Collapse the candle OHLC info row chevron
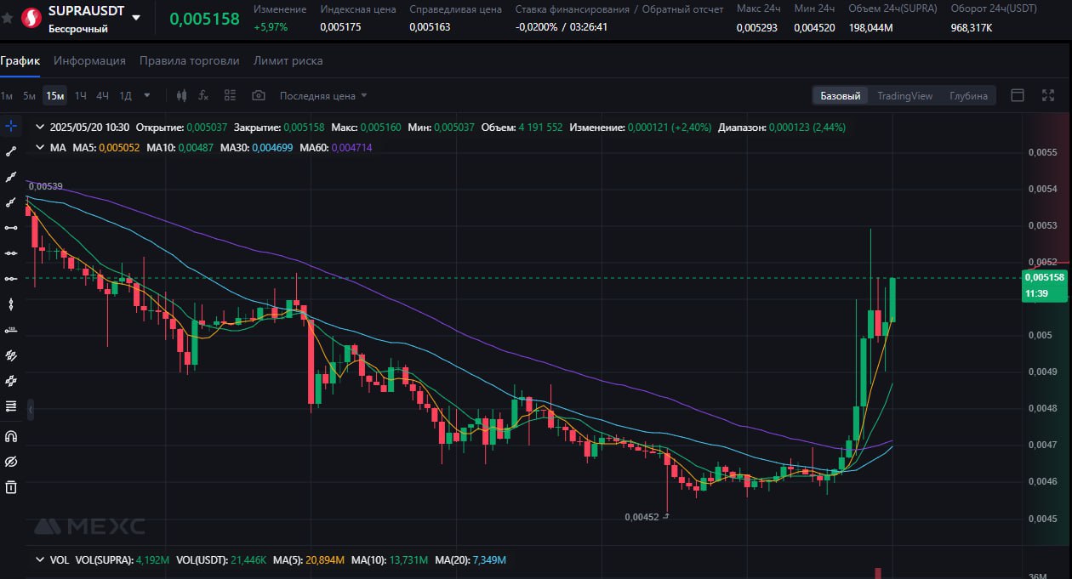Viewport: 1072px width, 579px height. [39, 127]
